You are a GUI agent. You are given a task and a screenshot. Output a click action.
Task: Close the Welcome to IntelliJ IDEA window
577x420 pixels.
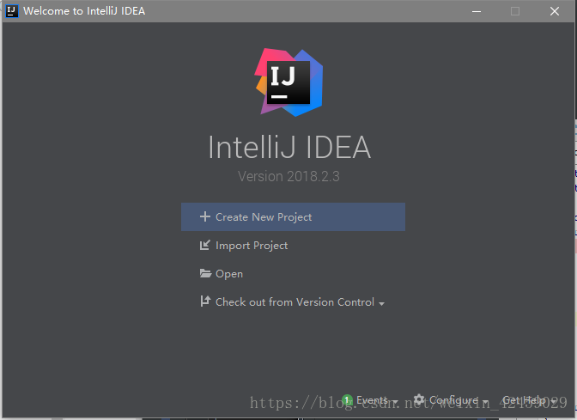click(x=555, y=11)
